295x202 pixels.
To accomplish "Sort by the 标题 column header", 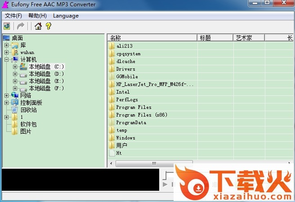I will (215, 38).
